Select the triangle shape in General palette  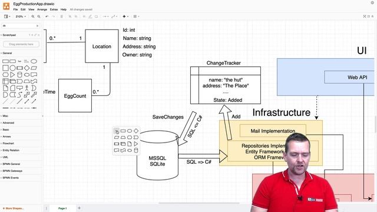click(12, 75)
